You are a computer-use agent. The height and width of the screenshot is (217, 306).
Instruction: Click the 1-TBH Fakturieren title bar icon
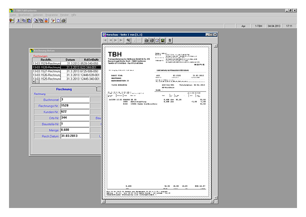tap(11, 10)
